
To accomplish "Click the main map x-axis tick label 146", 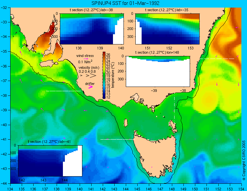I will click(x=149, y=189).
